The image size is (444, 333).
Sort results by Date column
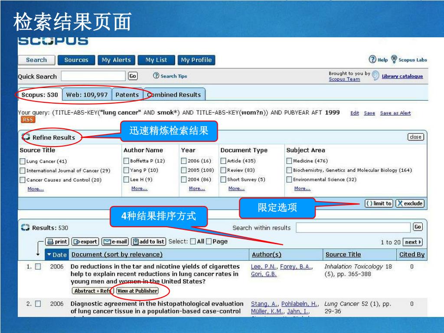(x=57, y=255)
